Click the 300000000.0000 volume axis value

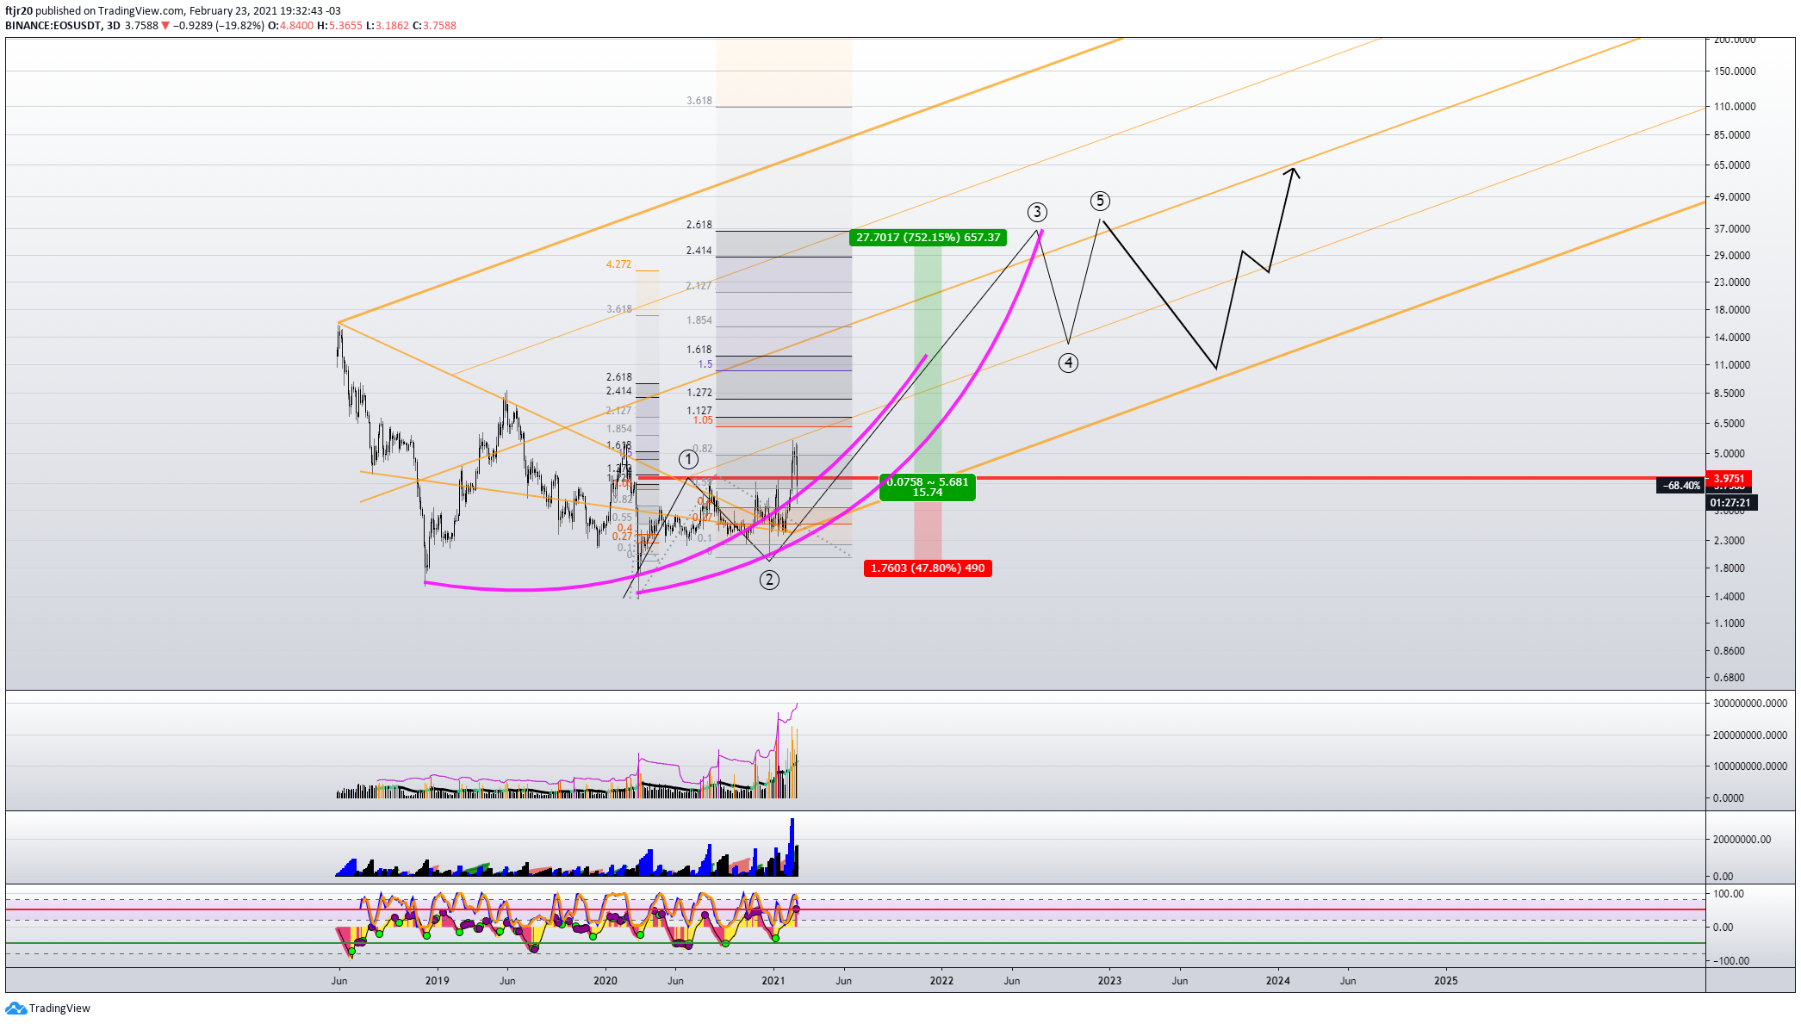click(x=1749, y=704)
